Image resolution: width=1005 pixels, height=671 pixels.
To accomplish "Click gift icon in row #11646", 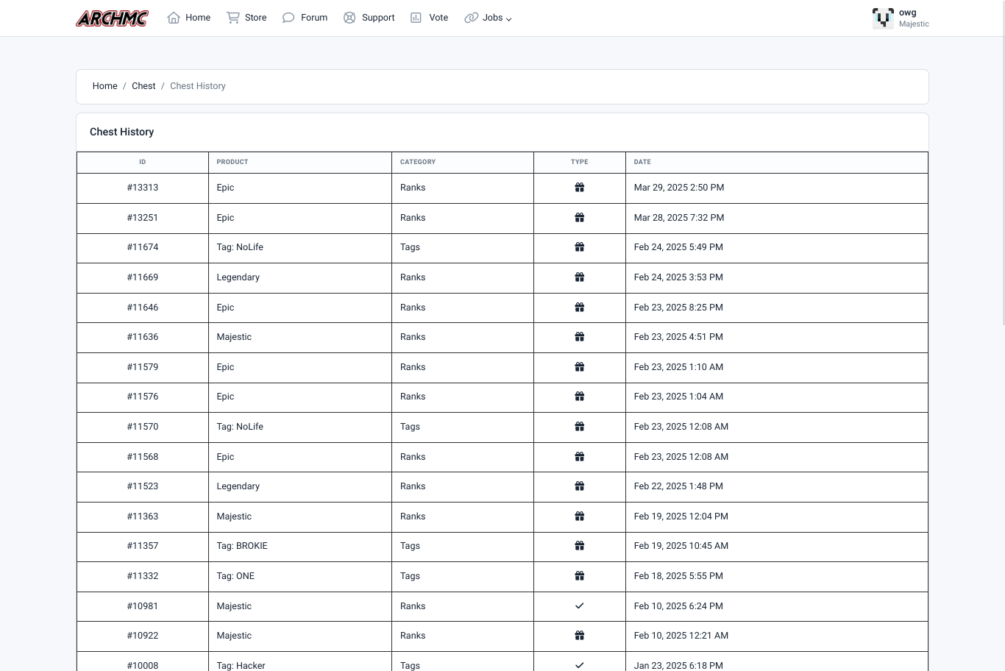I will [x=580, y=308].
